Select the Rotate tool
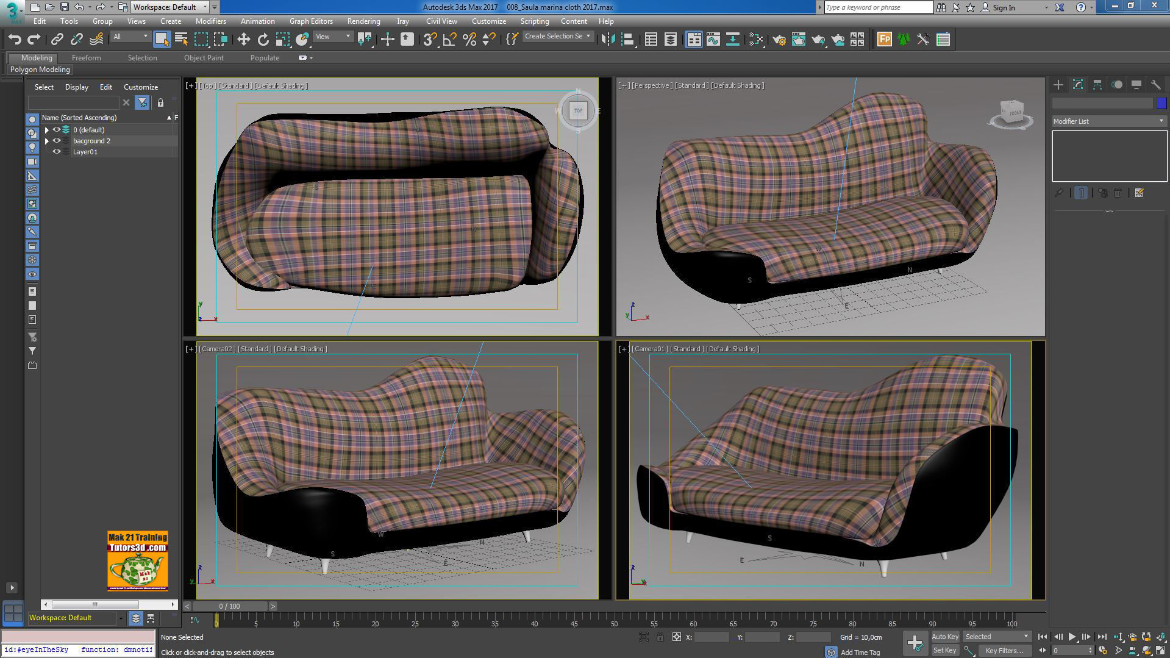The height and width of the screenshot is (658, 1170). pyautogui.click(x=263, y=40)
